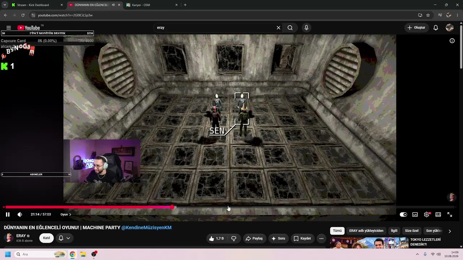Open the tab search dropdown
This screenshot has height=260, width=463.
[5, 5]
